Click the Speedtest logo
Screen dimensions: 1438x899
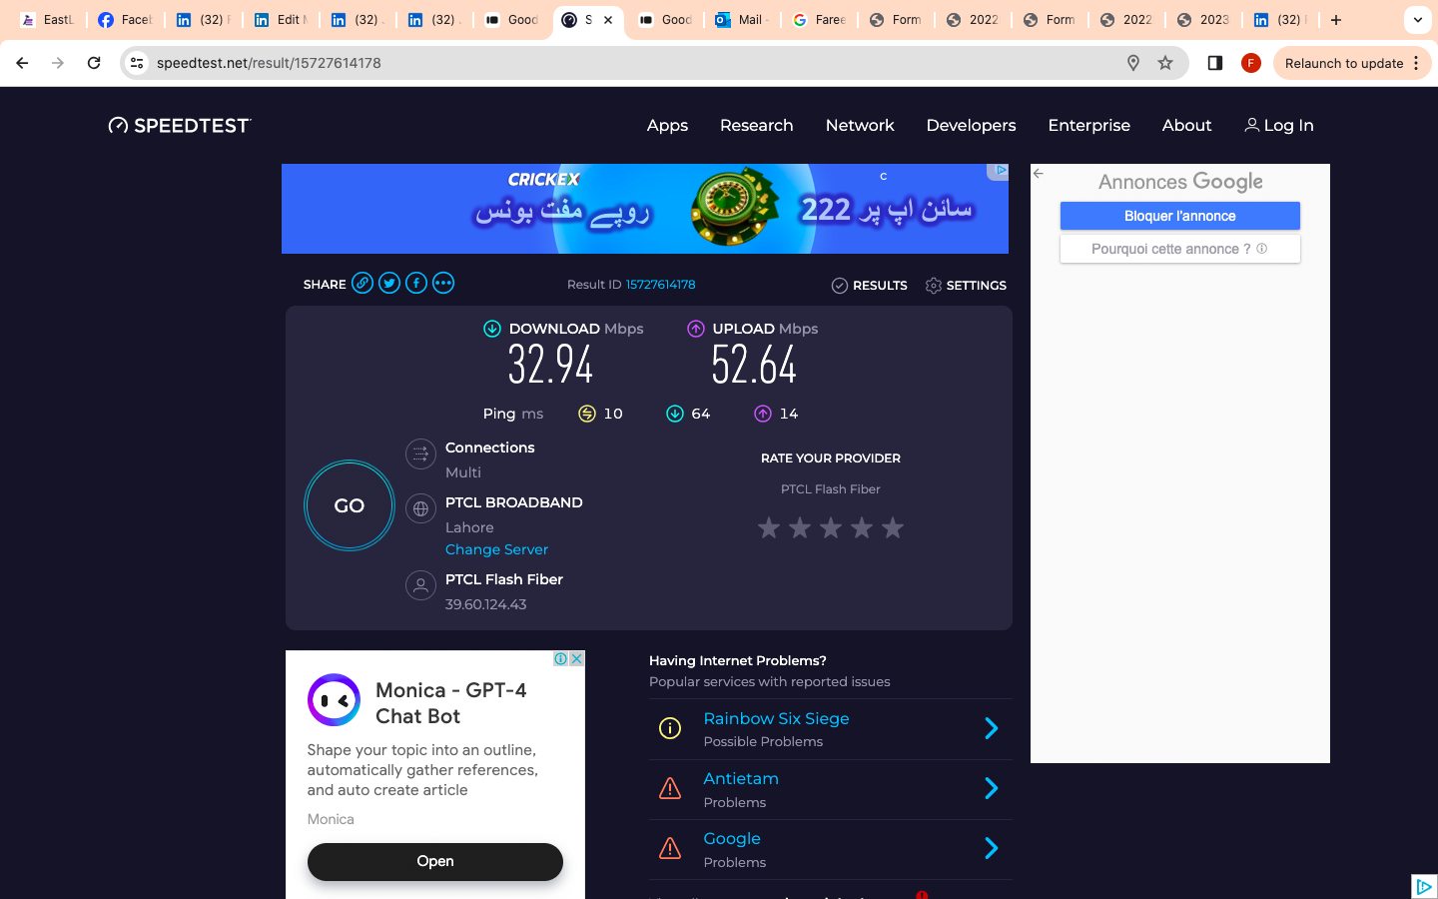click(x=180, y=125)
